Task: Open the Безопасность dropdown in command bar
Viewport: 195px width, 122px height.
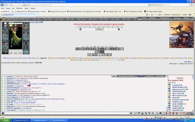Action: click(x=176, y=15)
